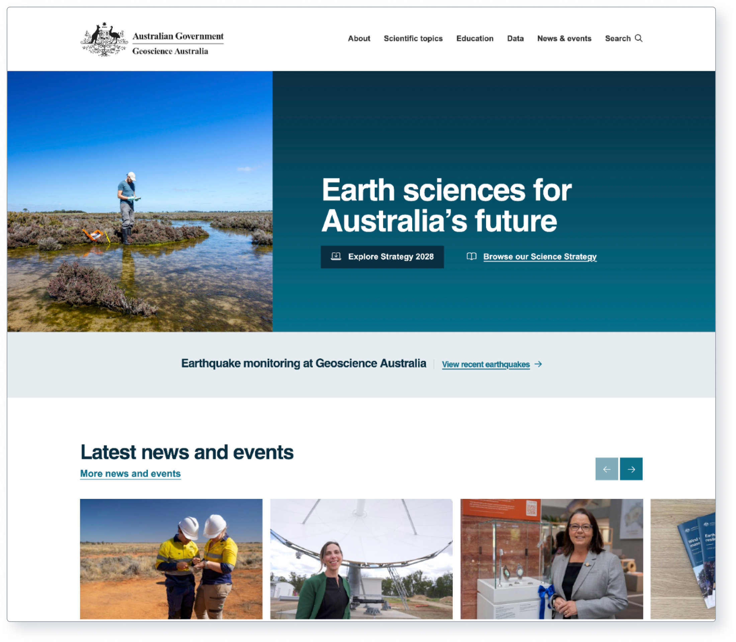This screenshot has width=736, height=642.
Task: Click the arrow icon after View recent earthquakes
Action: pyautogui.click(x=538, y=364)
